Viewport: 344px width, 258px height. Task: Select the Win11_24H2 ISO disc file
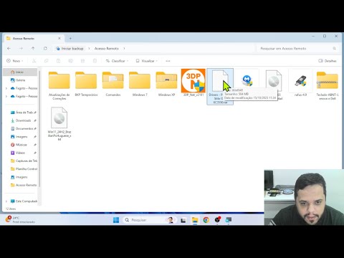tap(59, 124)
